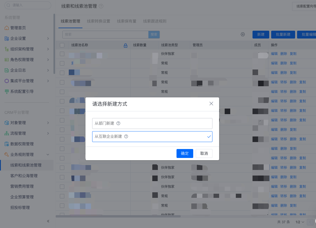316x228 pixels.
Task: Click inside the search input field
Action: pyautogui.click(x=106, y=35)
